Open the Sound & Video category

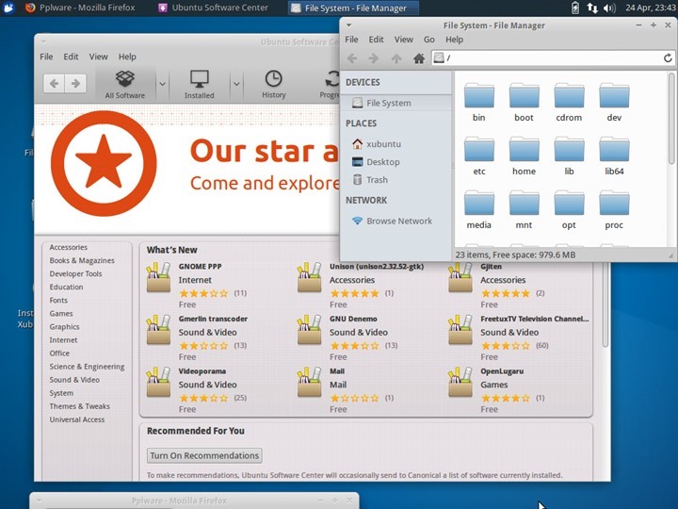click(x=74, y=380)
